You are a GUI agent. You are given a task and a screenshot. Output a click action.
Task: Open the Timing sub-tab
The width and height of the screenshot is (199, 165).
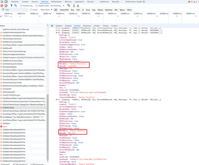tap(105, 26)
